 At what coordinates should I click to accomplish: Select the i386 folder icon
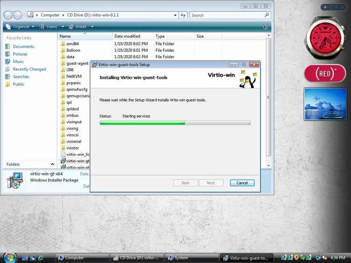click(x=63, y=70)
